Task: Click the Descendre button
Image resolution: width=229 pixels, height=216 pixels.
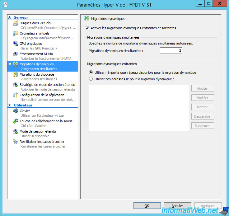Action: tap(203, 116)
